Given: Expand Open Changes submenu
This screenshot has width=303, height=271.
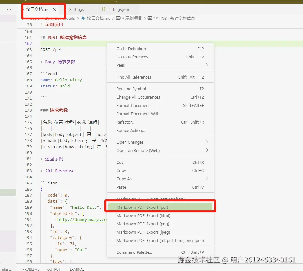Looking at the screenshot, I should [x=160, y=142].
